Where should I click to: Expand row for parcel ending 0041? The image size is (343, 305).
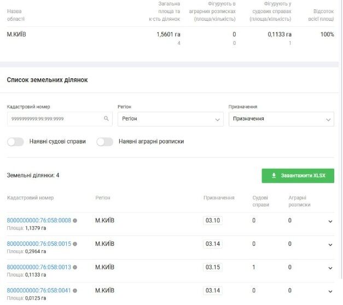pos(330,291)
